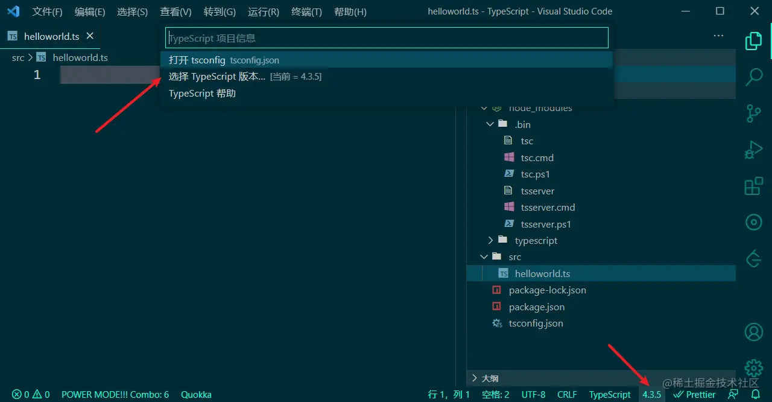Open the notifications bell icon

pos(755,394)
